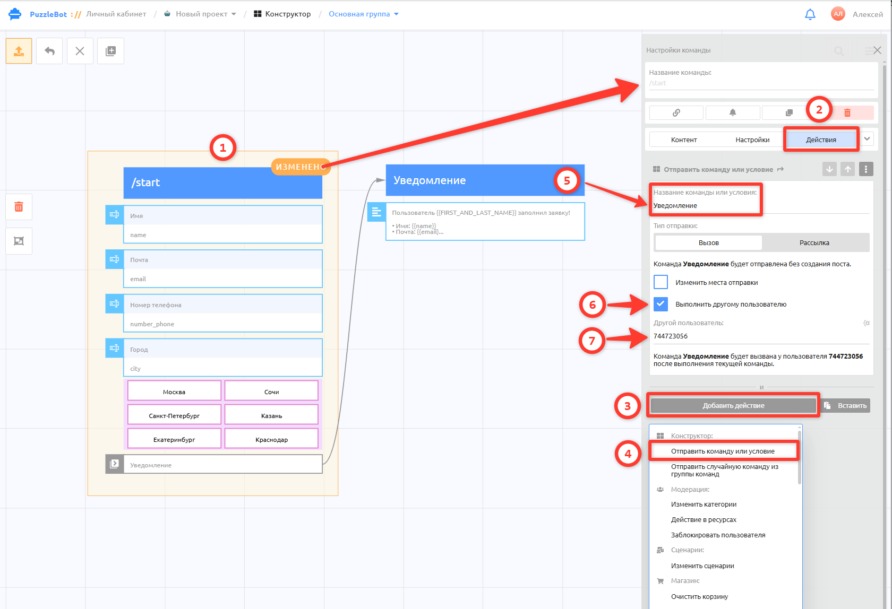
Task: Open notifications bell in the header
Action: tap(810, 14)
